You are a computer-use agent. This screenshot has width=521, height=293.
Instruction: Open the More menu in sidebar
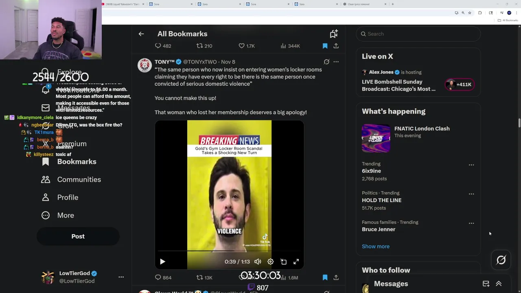58,215
